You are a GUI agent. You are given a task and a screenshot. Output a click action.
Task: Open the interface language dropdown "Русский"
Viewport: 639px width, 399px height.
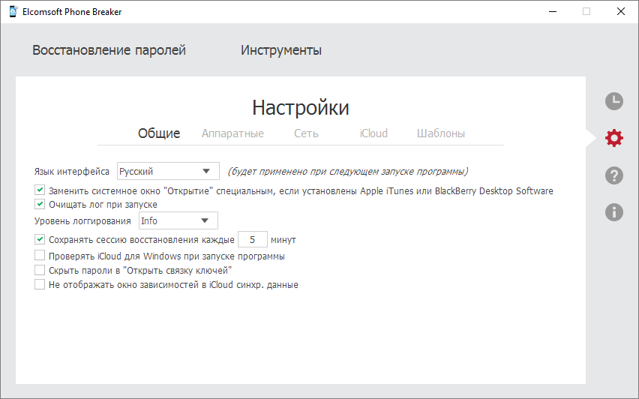pos(168,171)
